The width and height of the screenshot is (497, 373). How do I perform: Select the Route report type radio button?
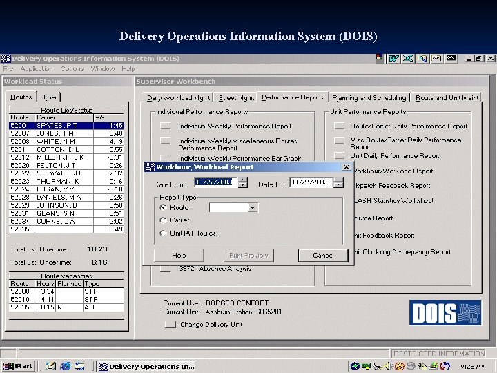(x=163, y=208)
